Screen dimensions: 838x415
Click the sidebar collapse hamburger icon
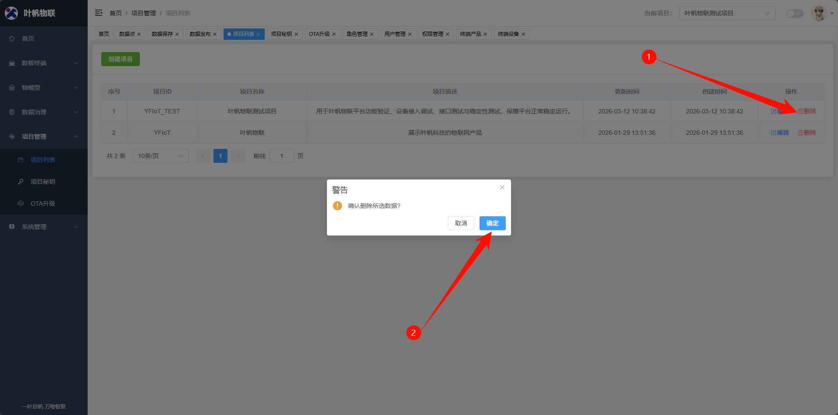pos(99,13)
